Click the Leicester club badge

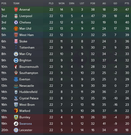[x=16, y=130]
